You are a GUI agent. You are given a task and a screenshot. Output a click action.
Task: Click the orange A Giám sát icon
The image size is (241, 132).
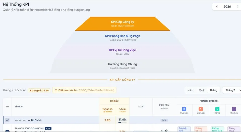[x=201, y=109]
